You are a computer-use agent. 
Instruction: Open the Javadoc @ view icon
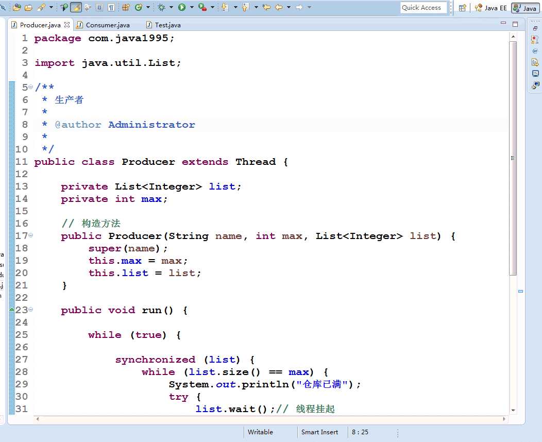coord(535,51)
